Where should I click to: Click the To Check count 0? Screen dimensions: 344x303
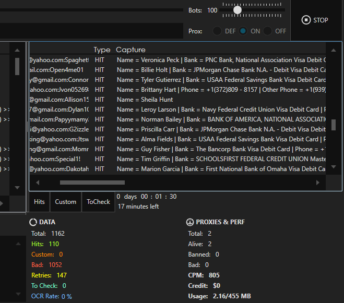64,286
